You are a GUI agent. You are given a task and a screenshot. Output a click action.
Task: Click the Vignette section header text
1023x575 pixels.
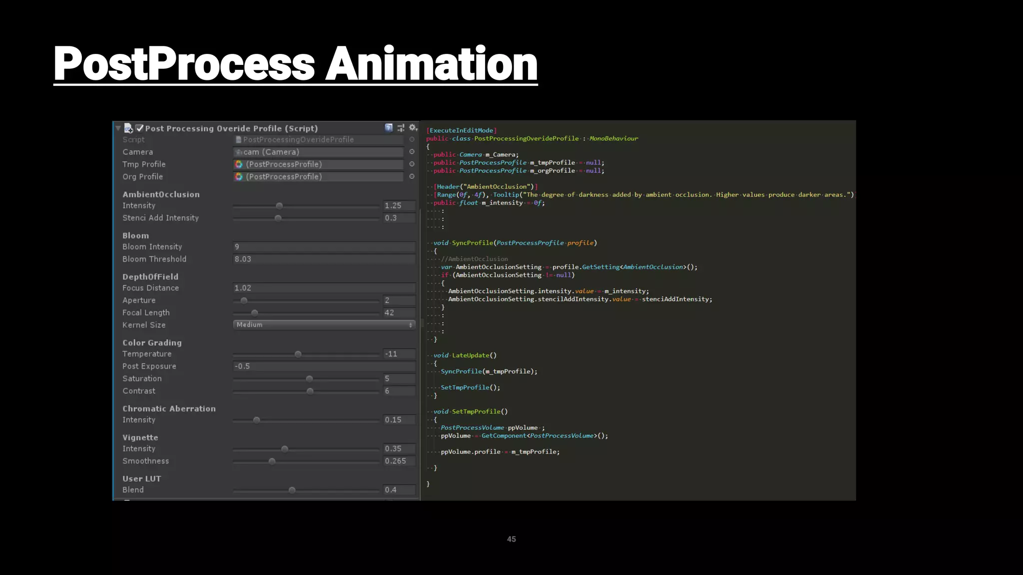[x=140, y=438]
